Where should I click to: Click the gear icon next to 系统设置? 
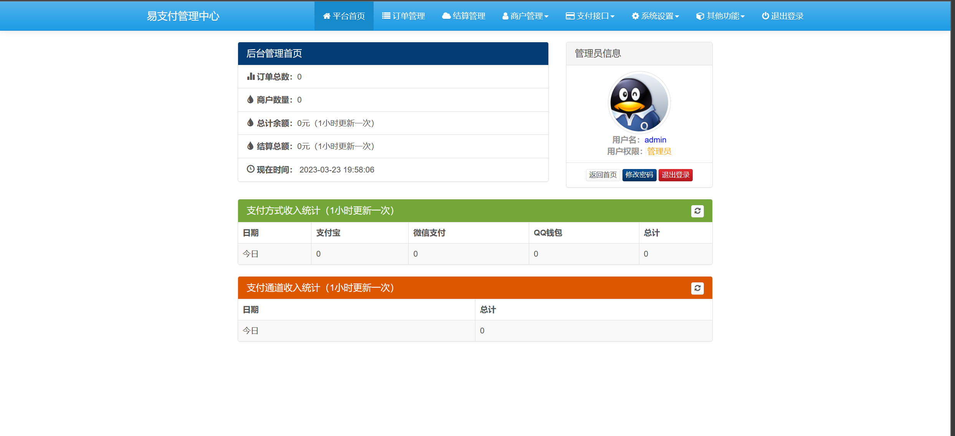click(x=636, y=16)
